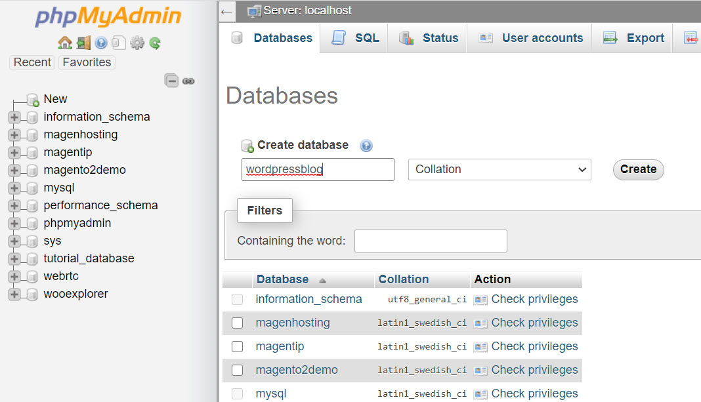Image resolution: width=701 pixels, height=402 pixels.
Task: Click Check privileges for magento2demo
Action: [x=535, y=371]
